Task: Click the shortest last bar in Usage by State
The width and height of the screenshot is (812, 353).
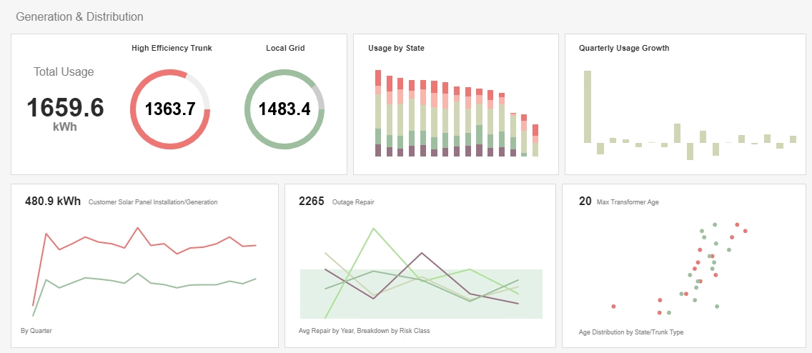Action: pos(535,140)
